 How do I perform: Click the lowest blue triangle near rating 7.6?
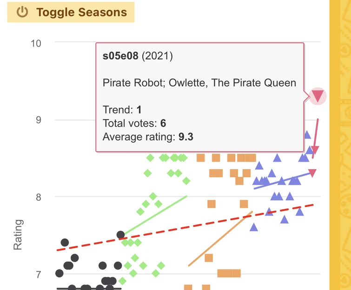tap(253, 227)
